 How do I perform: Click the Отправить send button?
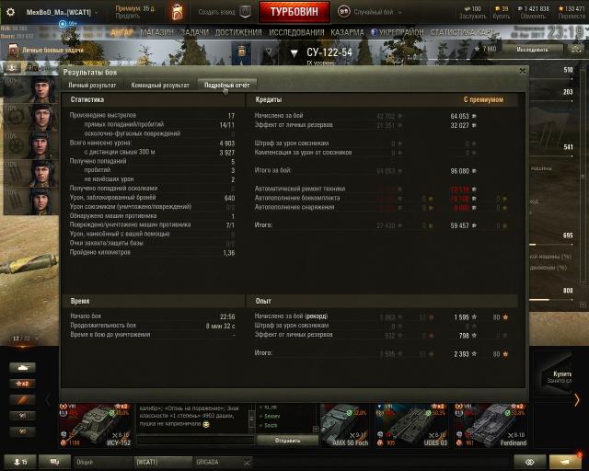(287, 441)
